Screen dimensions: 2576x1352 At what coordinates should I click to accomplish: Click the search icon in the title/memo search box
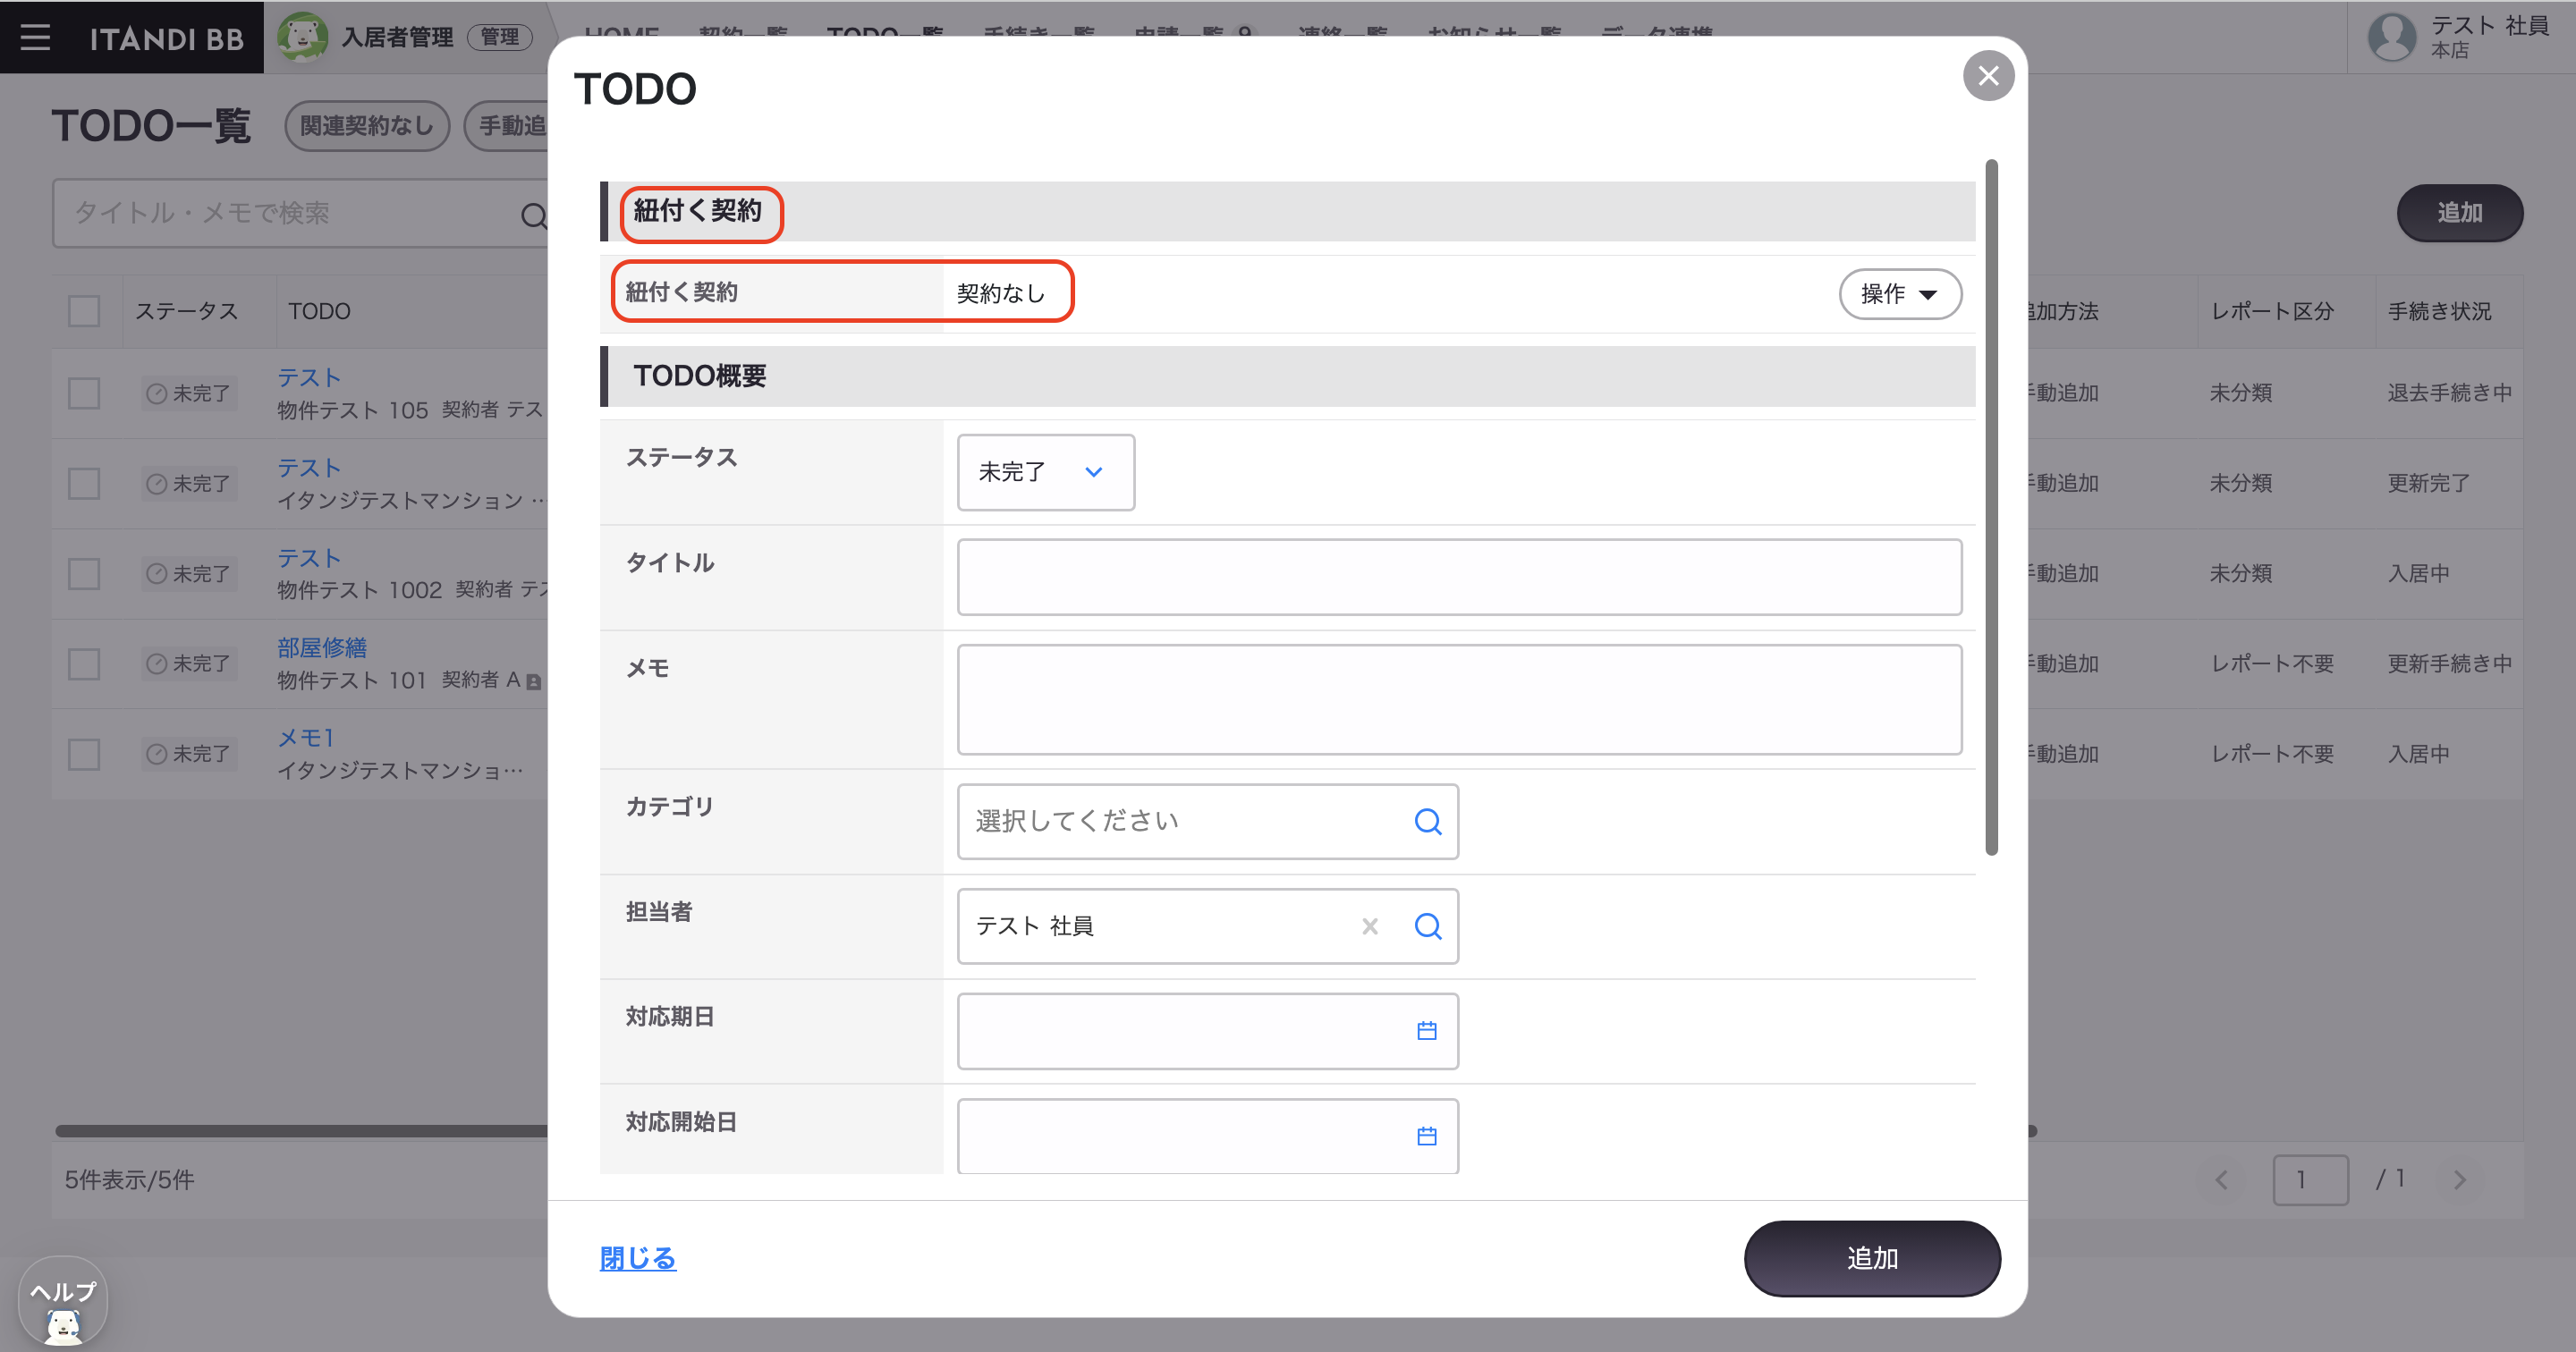[534, 215]
